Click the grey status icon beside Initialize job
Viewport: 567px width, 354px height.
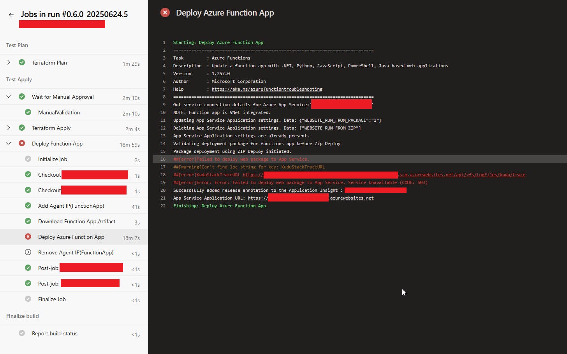28,159
